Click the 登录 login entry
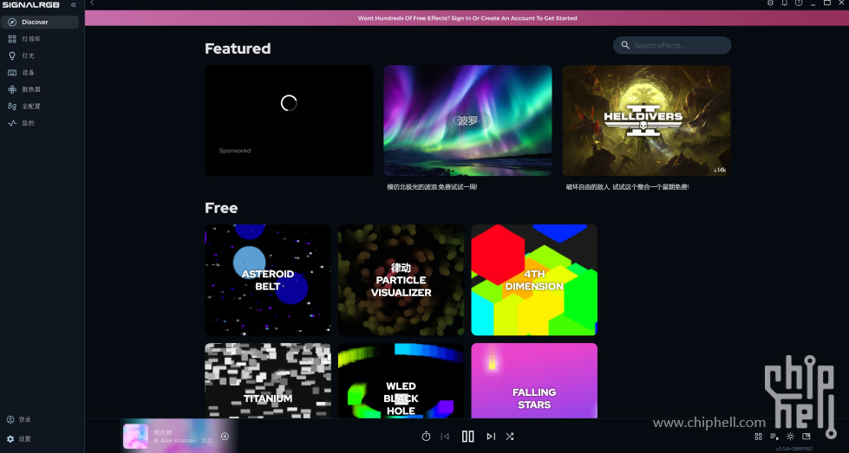The image size is (849, 453). click(19, 419)
